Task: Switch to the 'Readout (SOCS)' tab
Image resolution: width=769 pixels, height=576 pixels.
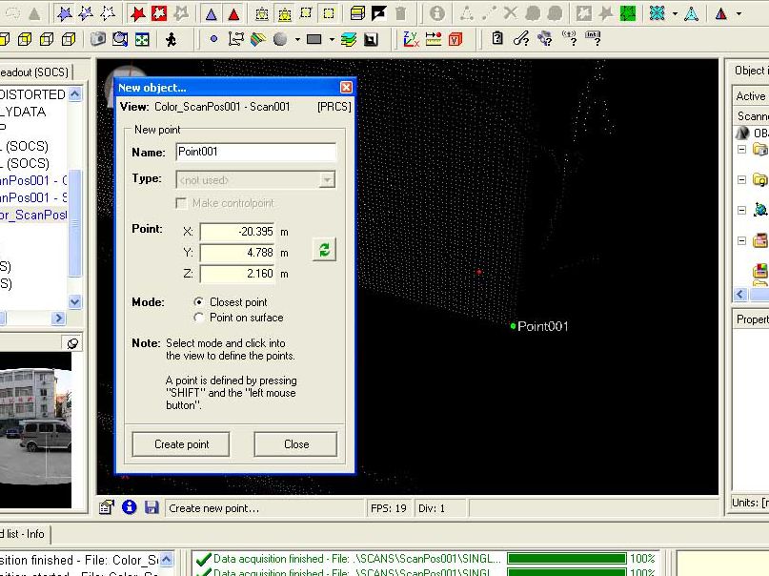Action: [36, 72]
